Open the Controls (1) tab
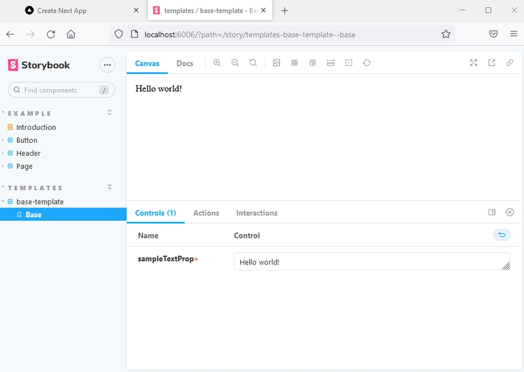 (x=155, y=213)
